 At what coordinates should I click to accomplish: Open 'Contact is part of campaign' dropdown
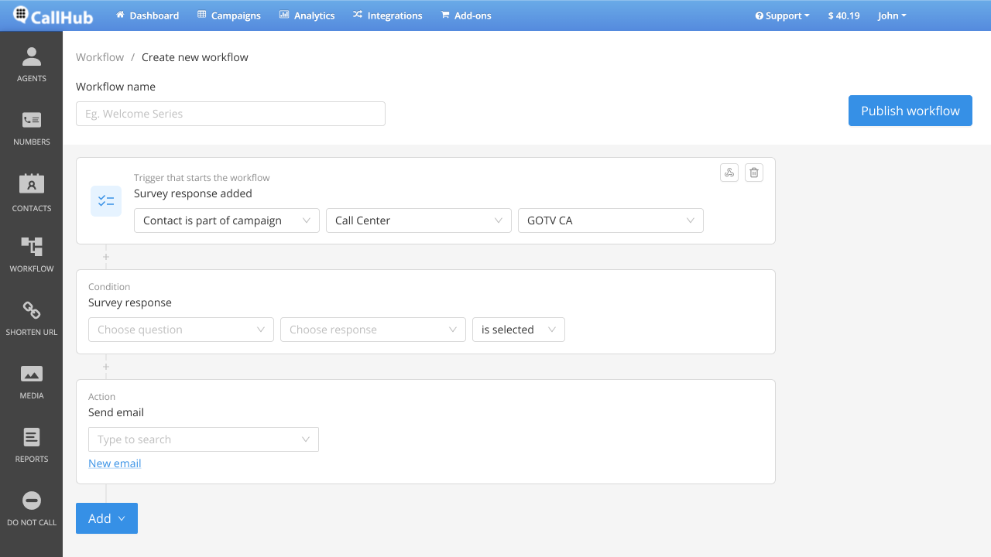click(227, 220)
